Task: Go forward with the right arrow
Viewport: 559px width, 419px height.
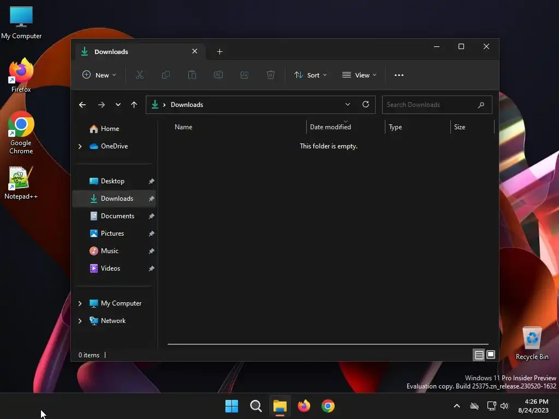Action: pyautogui.click(x=101, y=105)
